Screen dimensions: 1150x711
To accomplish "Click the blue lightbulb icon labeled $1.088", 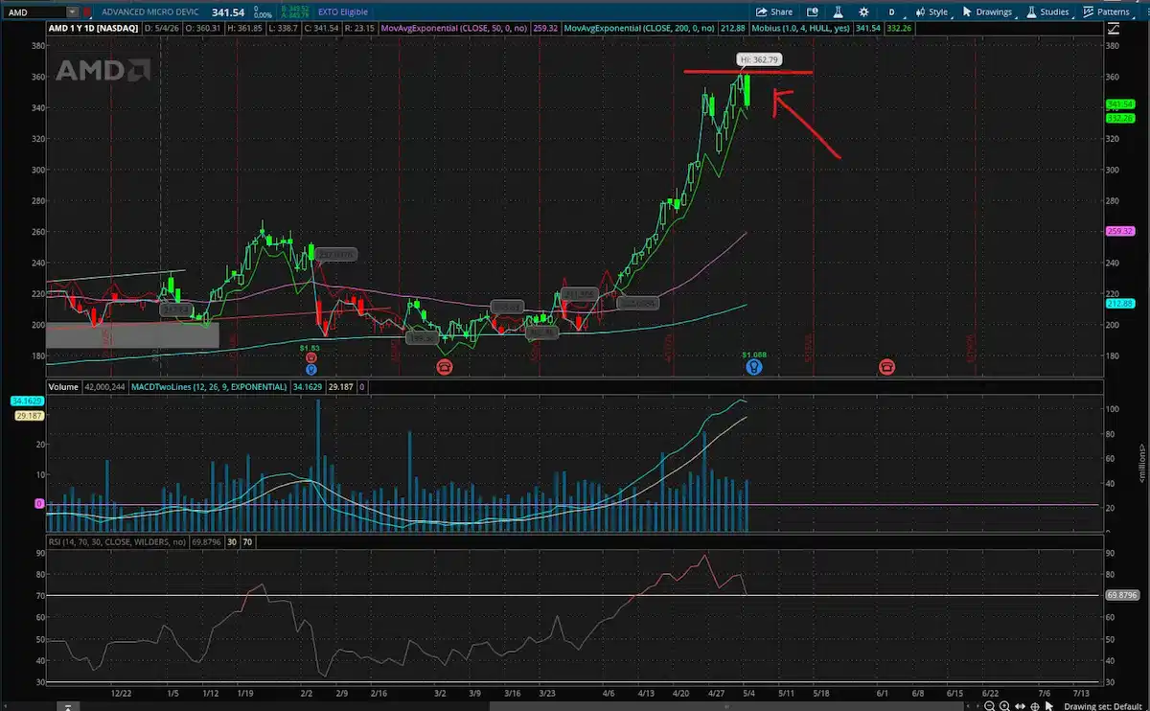I will [x=754, y=367].
